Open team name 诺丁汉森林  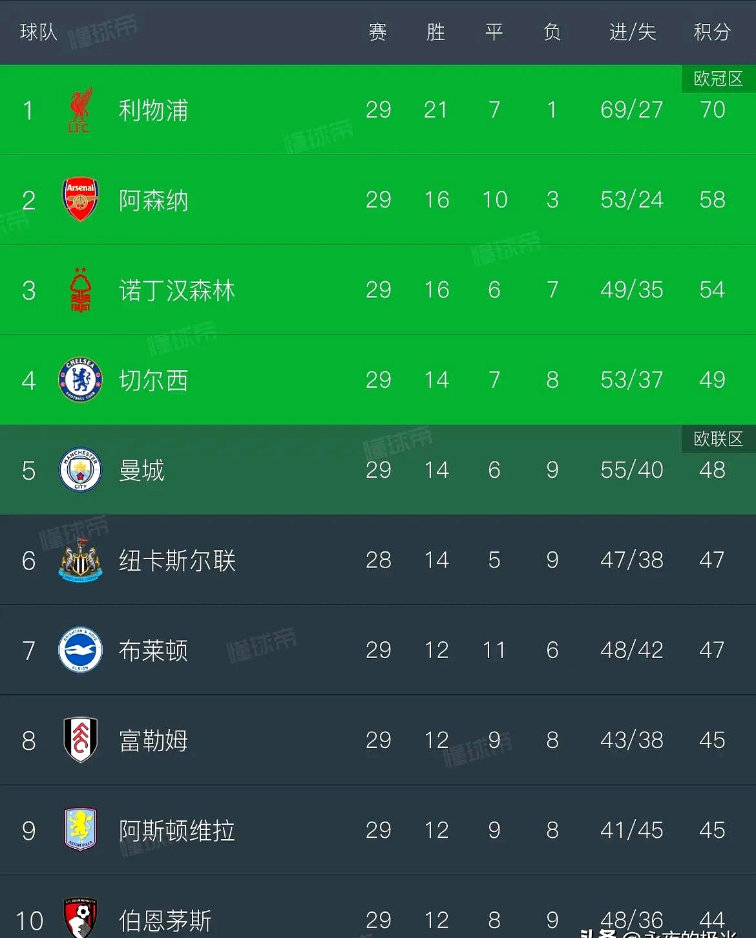point(176,291)
